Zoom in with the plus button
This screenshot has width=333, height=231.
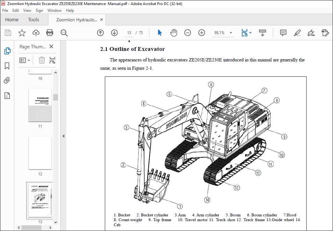pos(201,33)
